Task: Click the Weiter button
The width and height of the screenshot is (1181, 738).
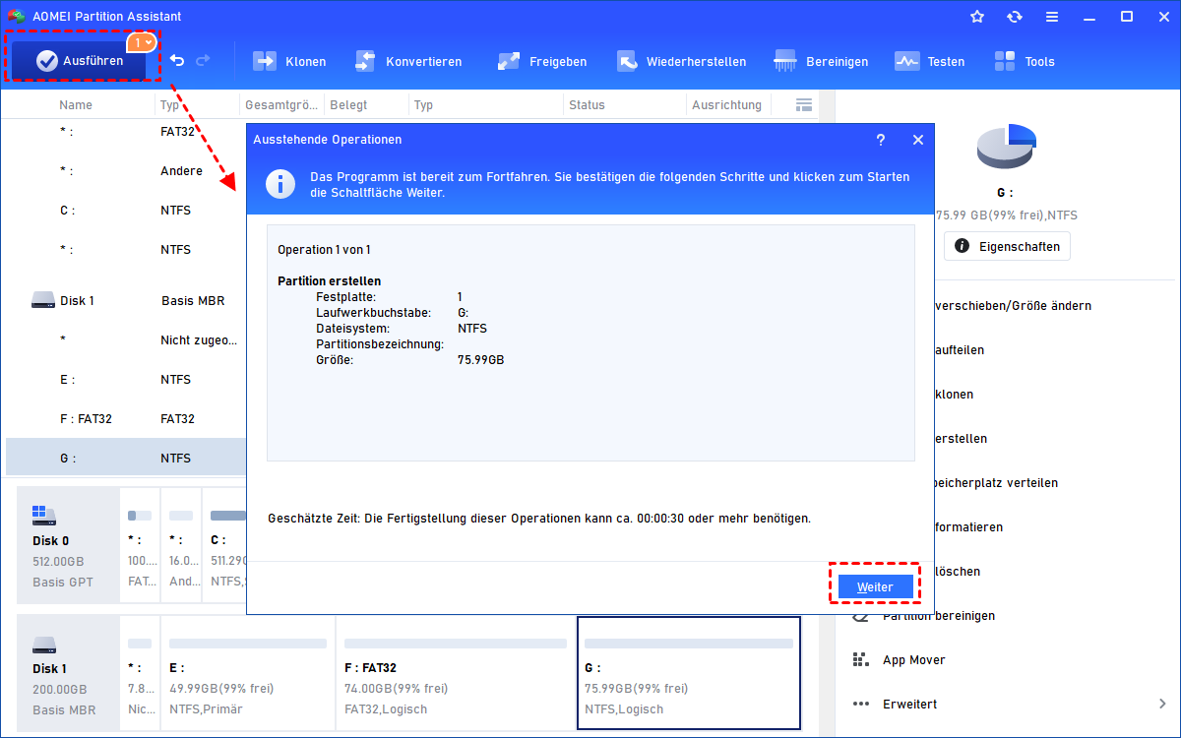Action: [x=875, y=586]
